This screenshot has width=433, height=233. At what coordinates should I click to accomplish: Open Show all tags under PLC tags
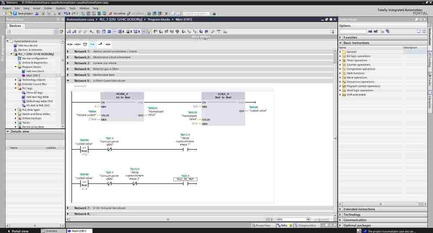click(34, 93)
